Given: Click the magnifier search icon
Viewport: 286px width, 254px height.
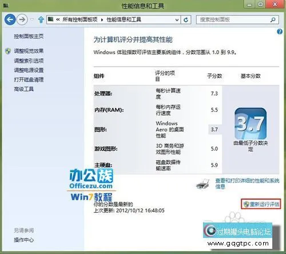Looking at the screenshot, I should pyautogui.click(x=273, y=19).
